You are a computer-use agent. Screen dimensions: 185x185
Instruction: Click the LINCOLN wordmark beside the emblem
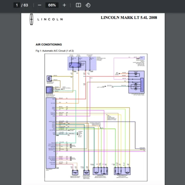[50, 19]
